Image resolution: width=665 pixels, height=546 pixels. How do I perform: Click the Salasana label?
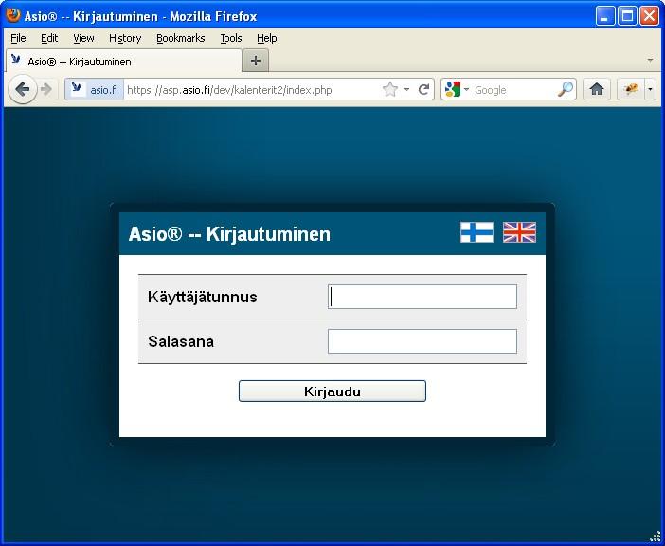pyautogui.click(x=181, y=341)
